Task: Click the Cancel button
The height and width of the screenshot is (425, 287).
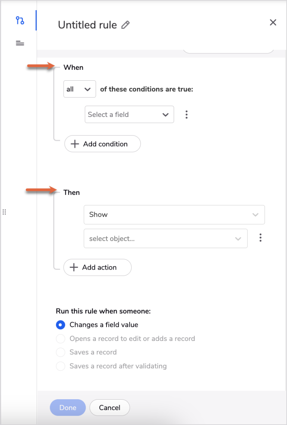Action: (x=109, y=407)
